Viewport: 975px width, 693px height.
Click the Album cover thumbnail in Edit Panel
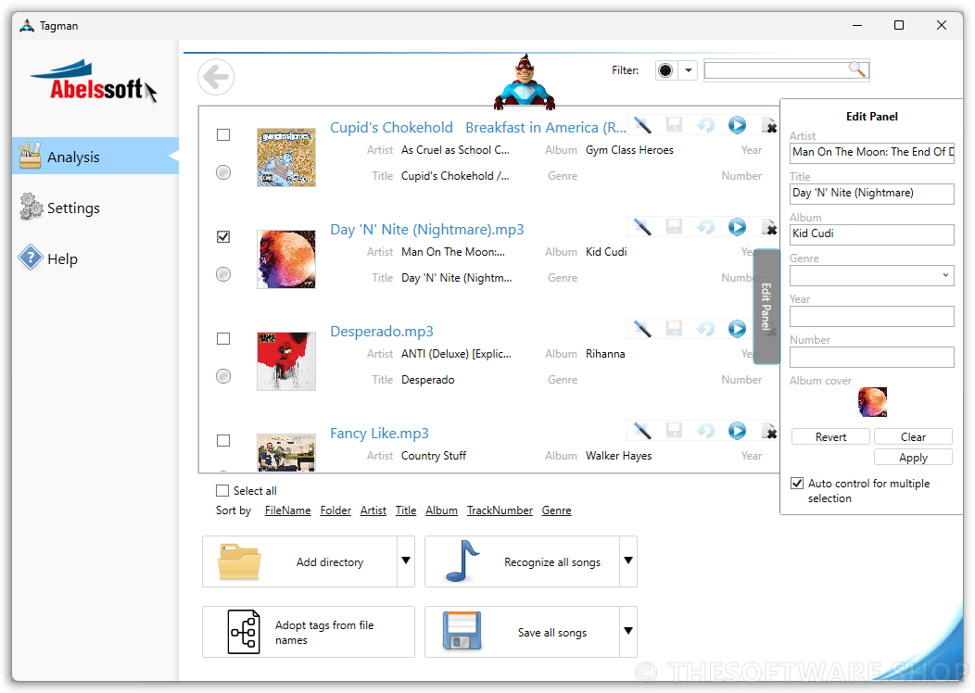click(872, 401)
